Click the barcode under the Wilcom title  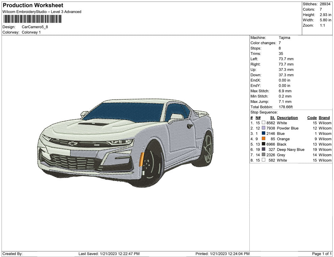(x=32, y=19)
